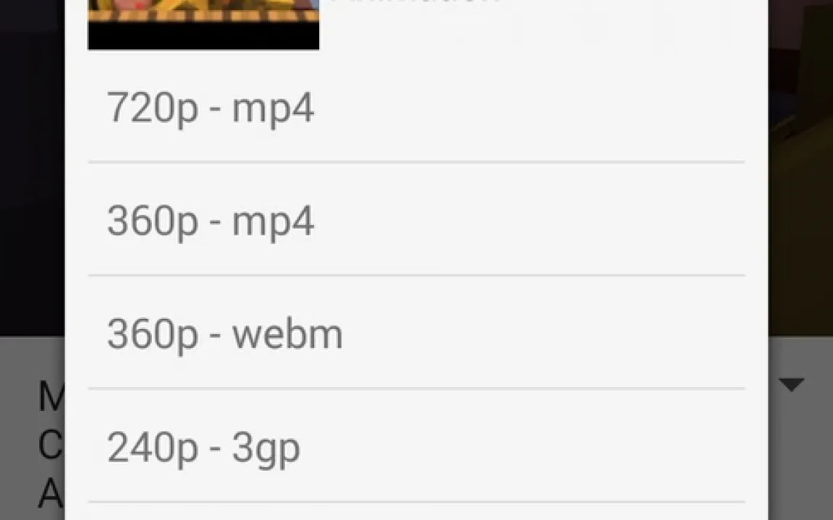Choose the 360p - mp4 format
The height and width of the screenshot is (520, 833).
(x=417, y=219)
